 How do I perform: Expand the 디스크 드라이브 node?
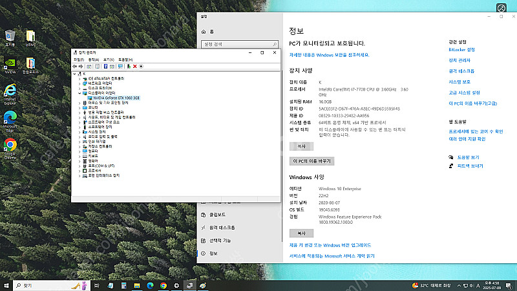tap(79, 89)
